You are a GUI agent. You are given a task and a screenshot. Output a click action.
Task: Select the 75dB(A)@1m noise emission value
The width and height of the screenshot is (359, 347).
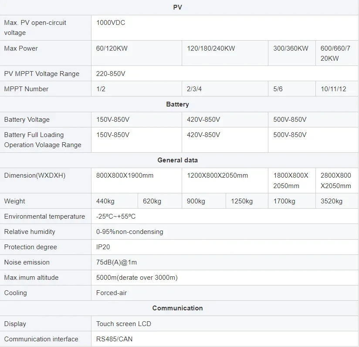coord(116,262)
